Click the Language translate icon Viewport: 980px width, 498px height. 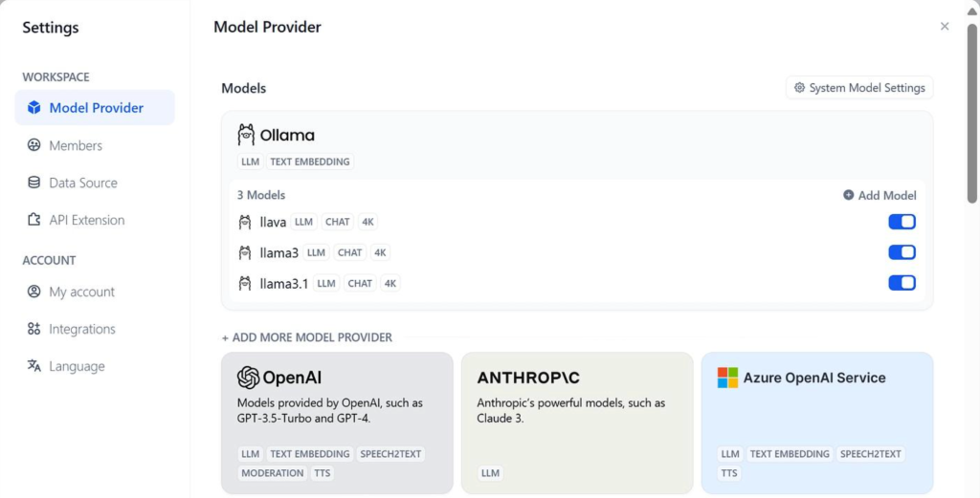[x=34, y=366]
